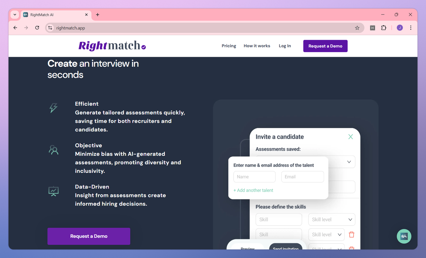This screenshot has height=258, width=426.
Task: Click the chart icon beside Data-Driven
Action: pyautogui.click(x=54, y=191)
